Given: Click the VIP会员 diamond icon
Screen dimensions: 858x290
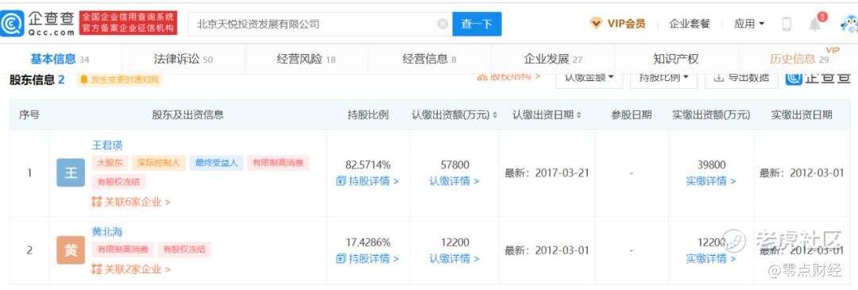Looking at the screenshot, I should 596,24.
